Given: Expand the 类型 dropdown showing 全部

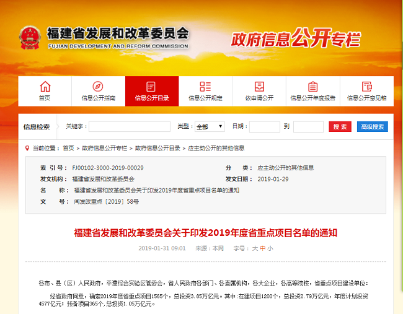Looking at the screenshot, I should [x=210, y=127].
